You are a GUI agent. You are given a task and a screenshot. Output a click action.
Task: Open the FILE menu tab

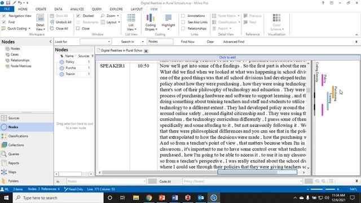pos(7,9)
